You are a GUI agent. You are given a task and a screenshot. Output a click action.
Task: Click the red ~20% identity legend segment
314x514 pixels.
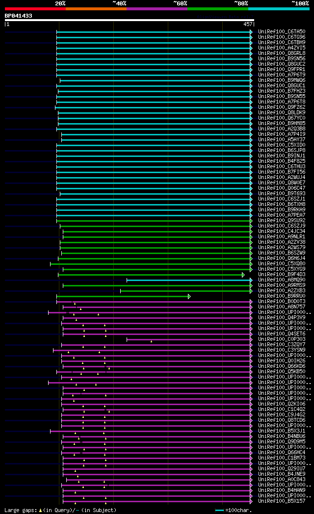(35, 9)
